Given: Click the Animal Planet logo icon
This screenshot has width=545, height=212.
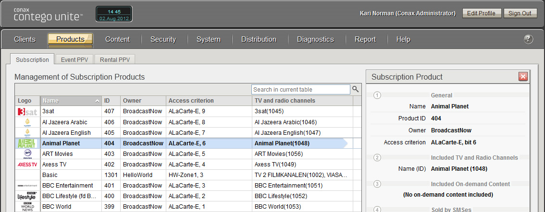Looking at the screenshot, I should pyautogui.click(x=27, y=143).
